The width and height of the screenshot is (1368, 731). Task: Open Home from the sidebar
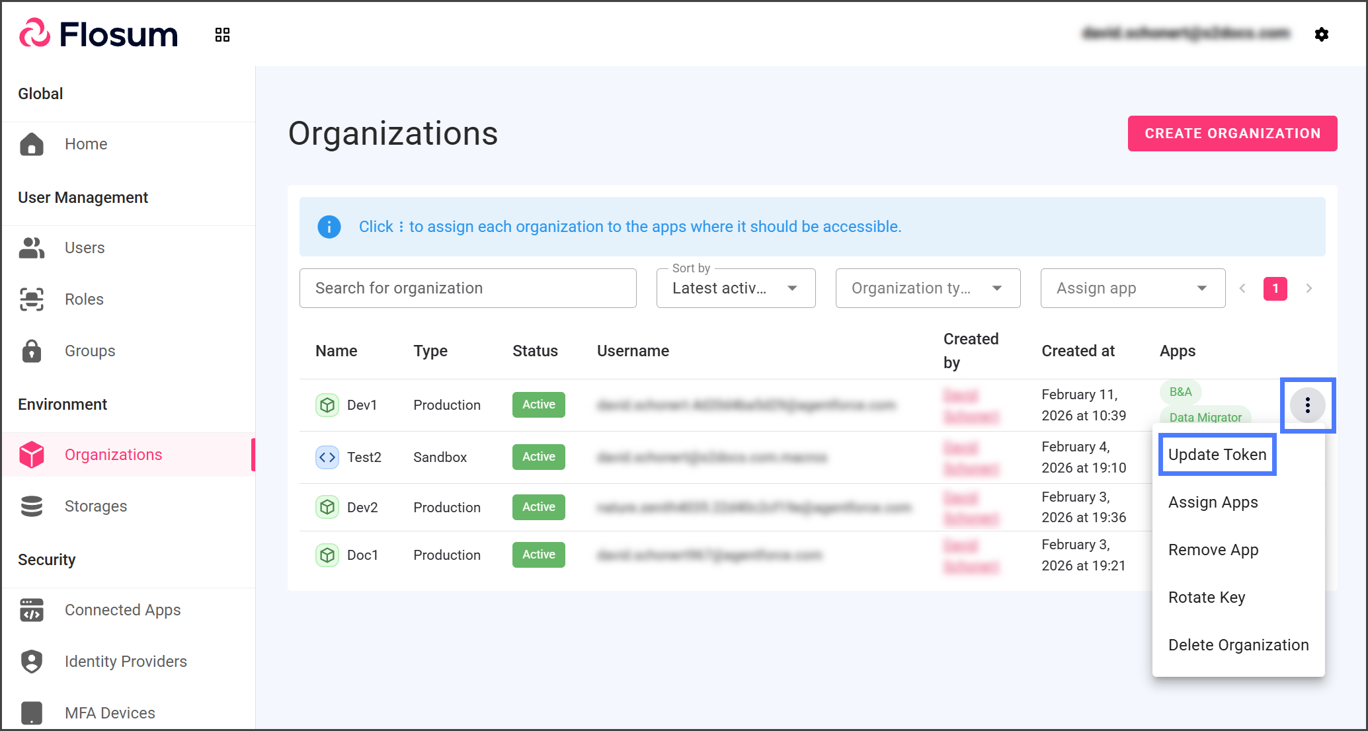pyautogui.click(x=85, y=144)
